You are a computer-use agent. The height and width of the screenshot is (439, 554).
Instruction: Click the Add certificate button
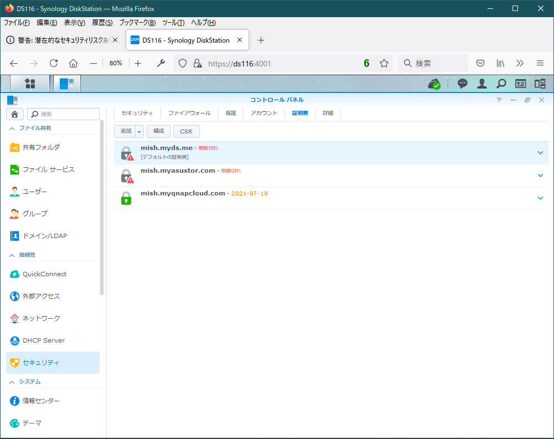tap(125, 132)
